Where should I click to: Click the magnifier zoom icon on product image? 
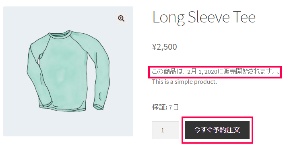[121, 18]
